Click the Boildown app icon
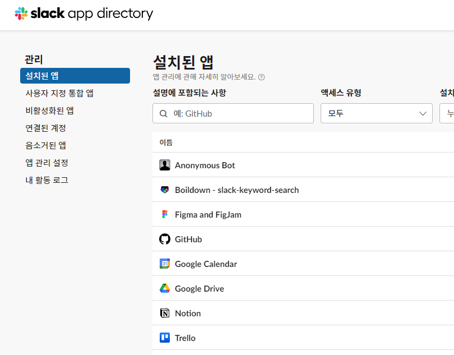Viewport: 454px width, 355px height. (x=165, y=190)
